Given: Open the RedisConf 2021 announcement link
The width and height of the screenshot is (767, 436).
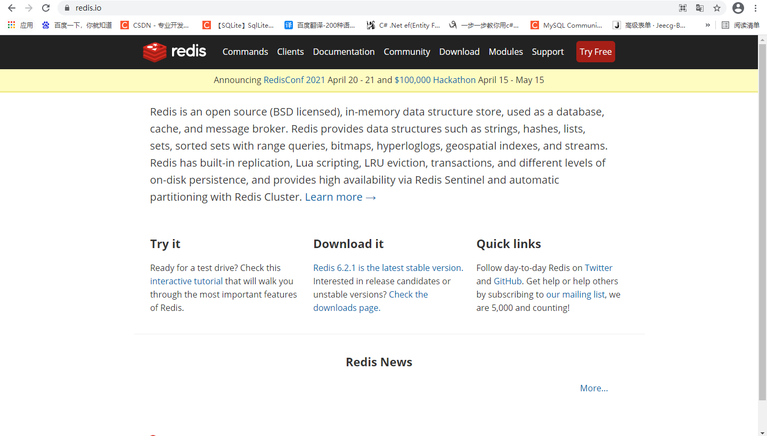Looking at the screenshot, I should [294, 80].
